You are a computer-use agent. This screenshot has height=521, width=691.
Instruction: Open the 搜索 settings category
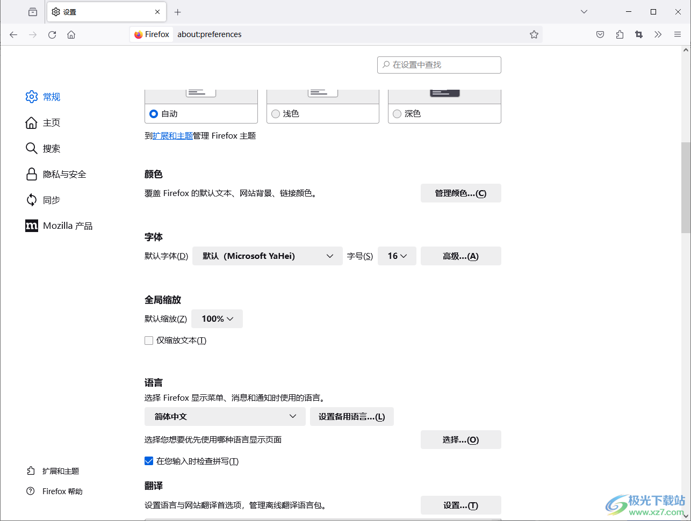pos(43,148)
